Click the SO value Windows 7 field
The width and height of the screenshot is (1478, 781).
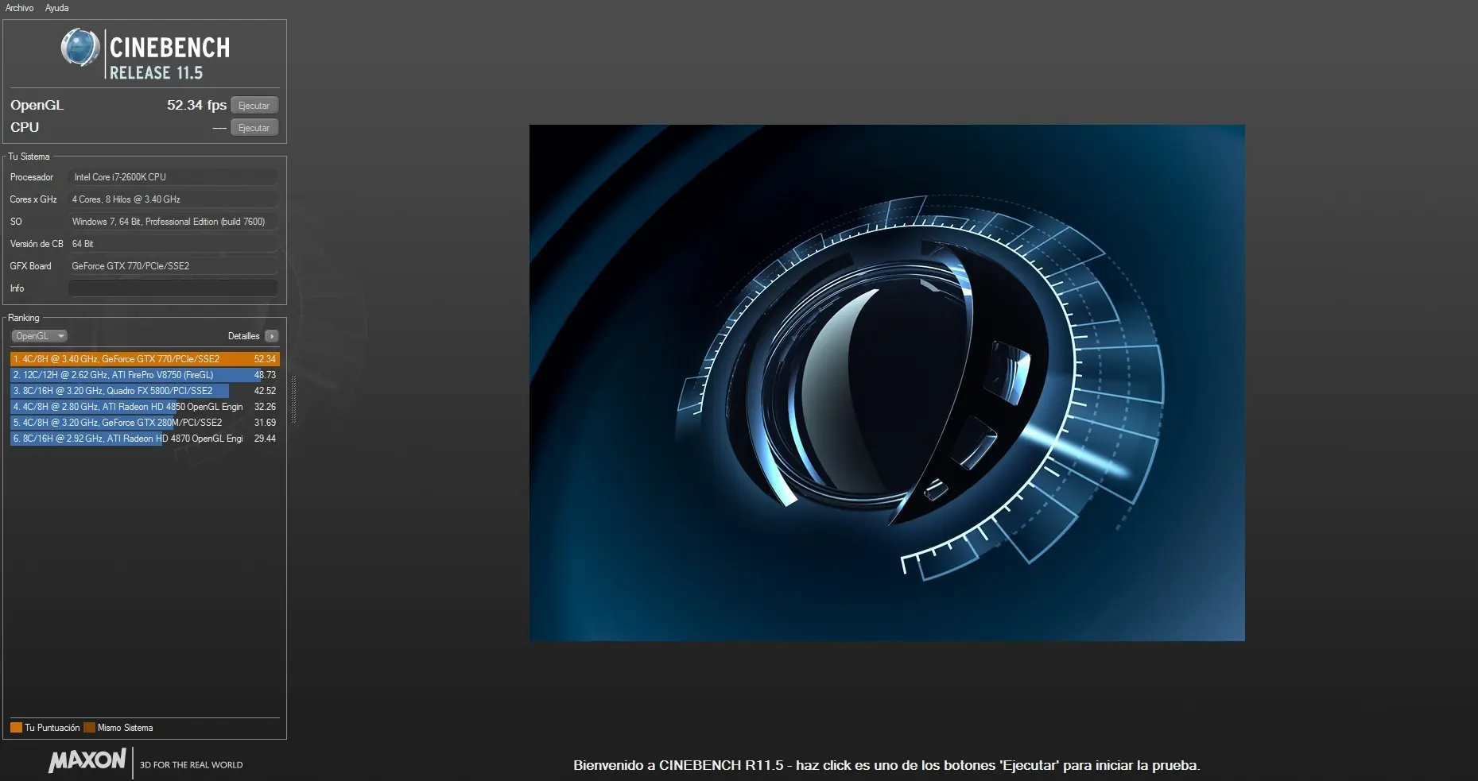(173, 222)
